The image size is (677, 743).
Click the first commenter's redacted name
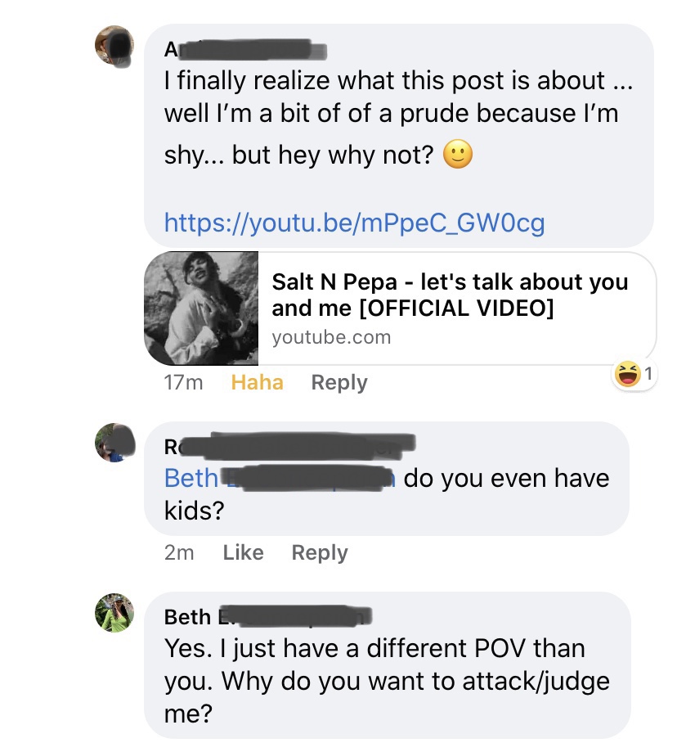(244, 49)
